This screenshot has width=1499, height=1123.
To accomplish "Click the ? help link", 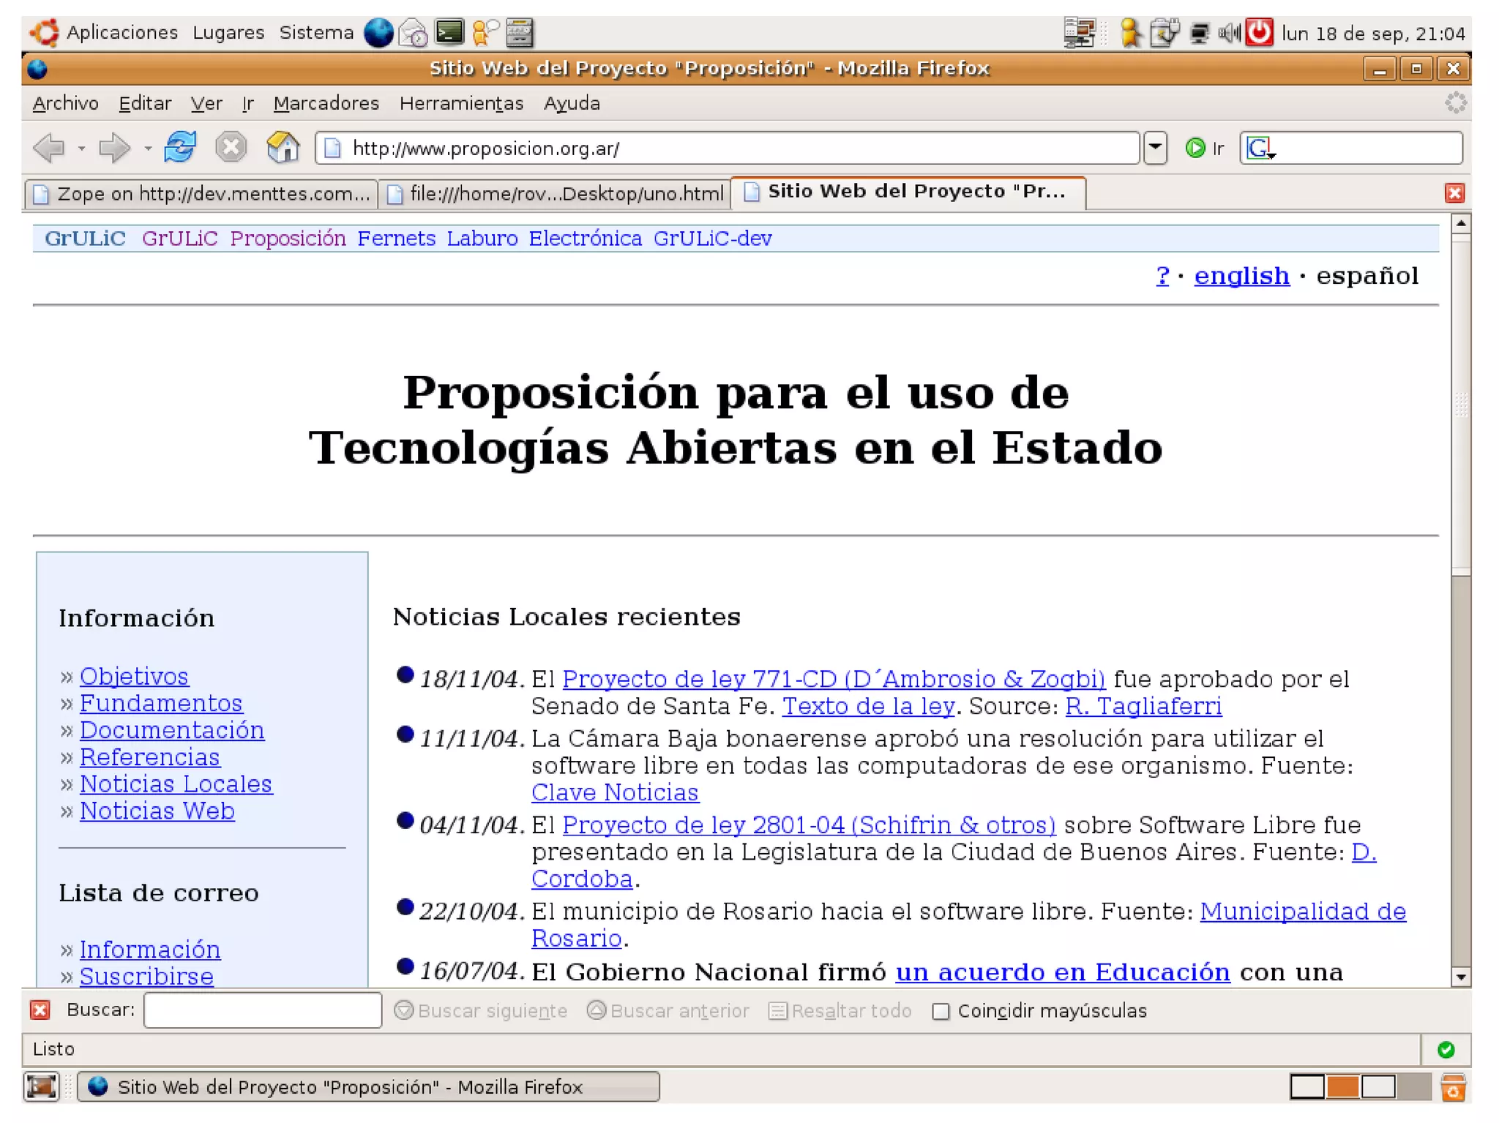I will 1162,276.
